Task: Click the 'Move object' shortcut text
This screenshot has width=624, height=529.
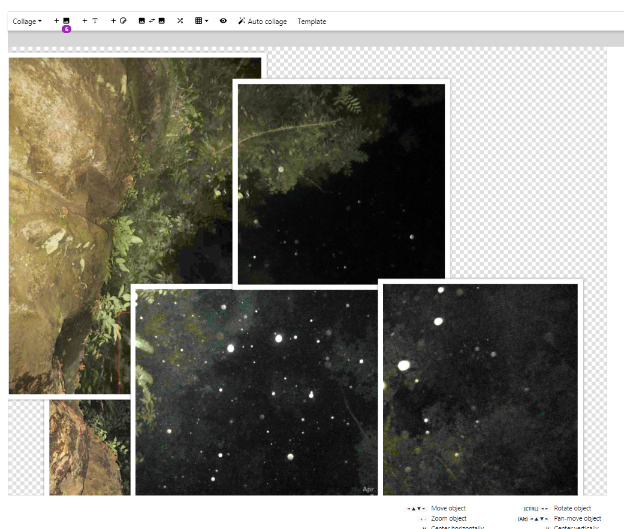Action: tap(448, 508)
